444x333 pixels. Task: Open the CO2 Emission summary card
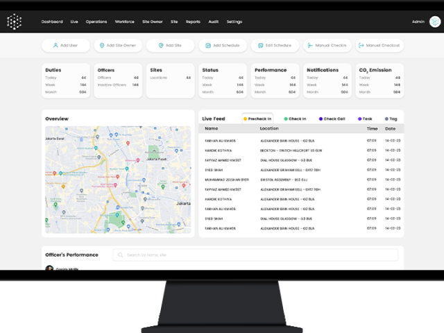click(x=379, y=80)
